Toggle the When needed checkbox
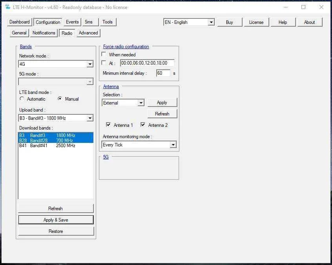The height and width of the screenshot is (265, 332). coord(104,54)
